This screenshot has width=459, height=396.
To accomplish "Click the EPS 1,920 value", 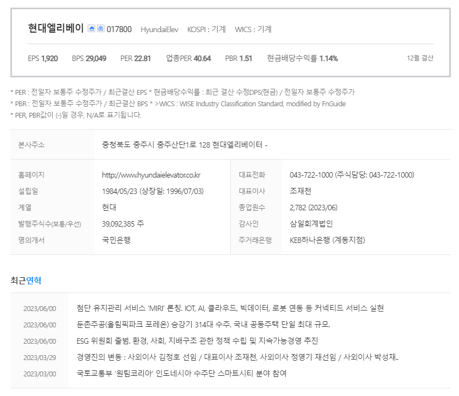I will point(43,59).
